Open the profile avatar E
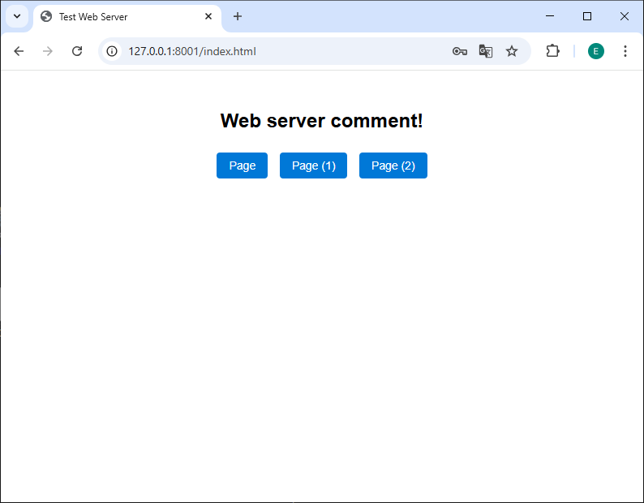Viewport: 644px width, 503px height. click(x=596, y=51)
